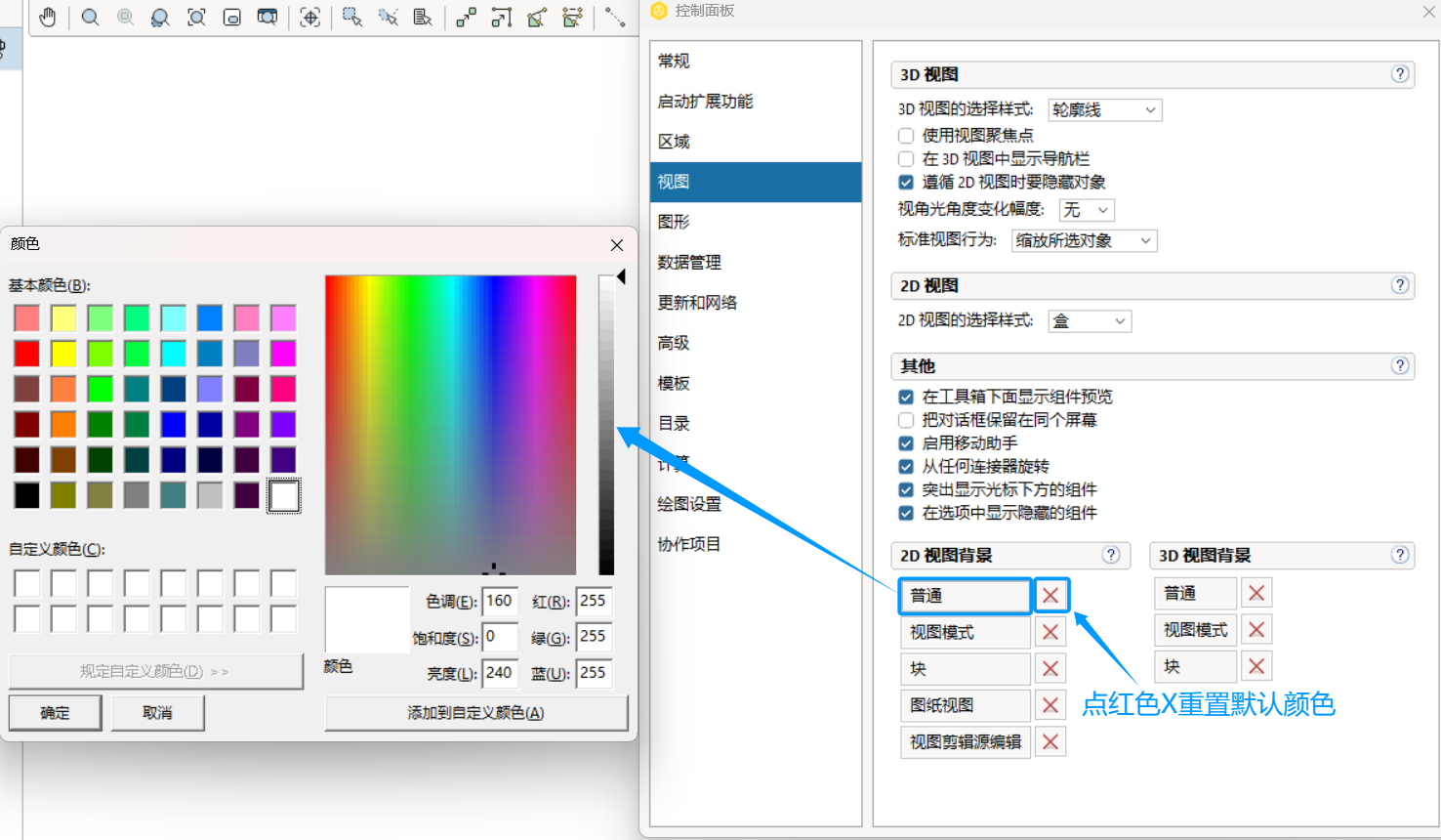Click the 色调 hue input field
The height and width of the screenshot is (840, 1441).
point(499,602)
